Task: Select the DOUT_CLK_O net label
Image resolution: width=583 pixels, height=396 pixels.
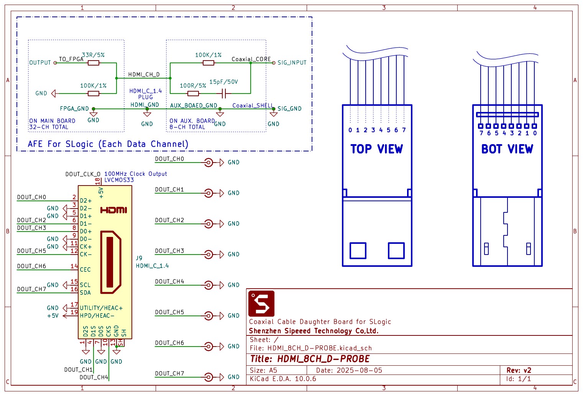Action: [x=83, y=174]
